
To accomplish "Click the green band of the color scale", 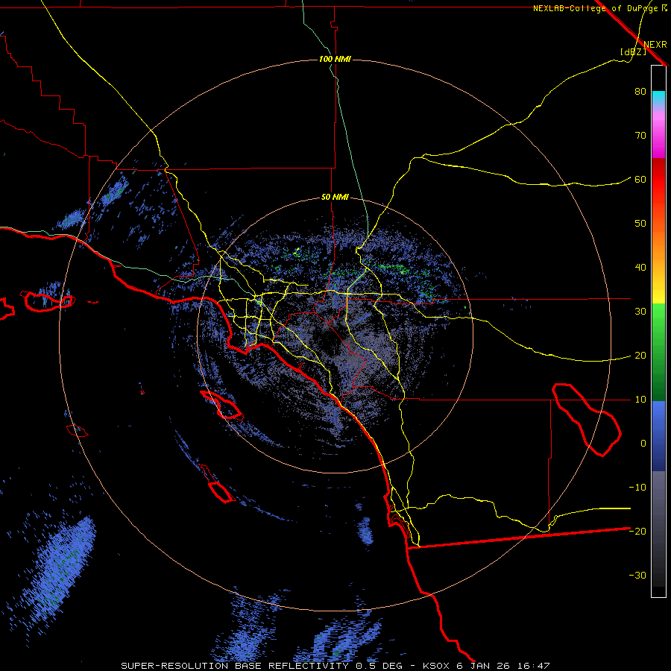I will click(x=658, y=352).
